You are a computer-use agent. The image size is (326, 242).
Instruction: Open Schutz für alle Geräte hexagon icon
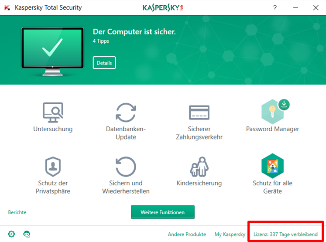tap(272, 166)
